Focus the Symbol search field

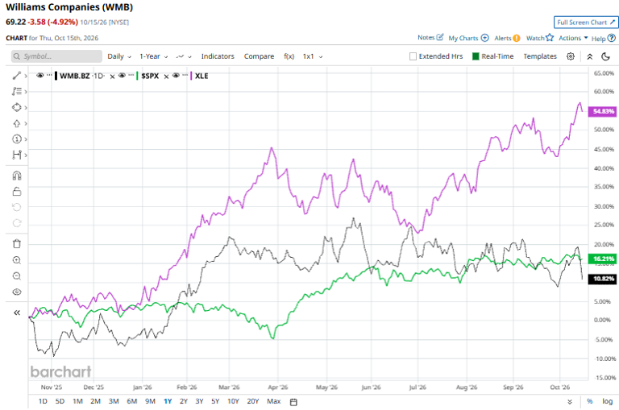pos(56,56)
